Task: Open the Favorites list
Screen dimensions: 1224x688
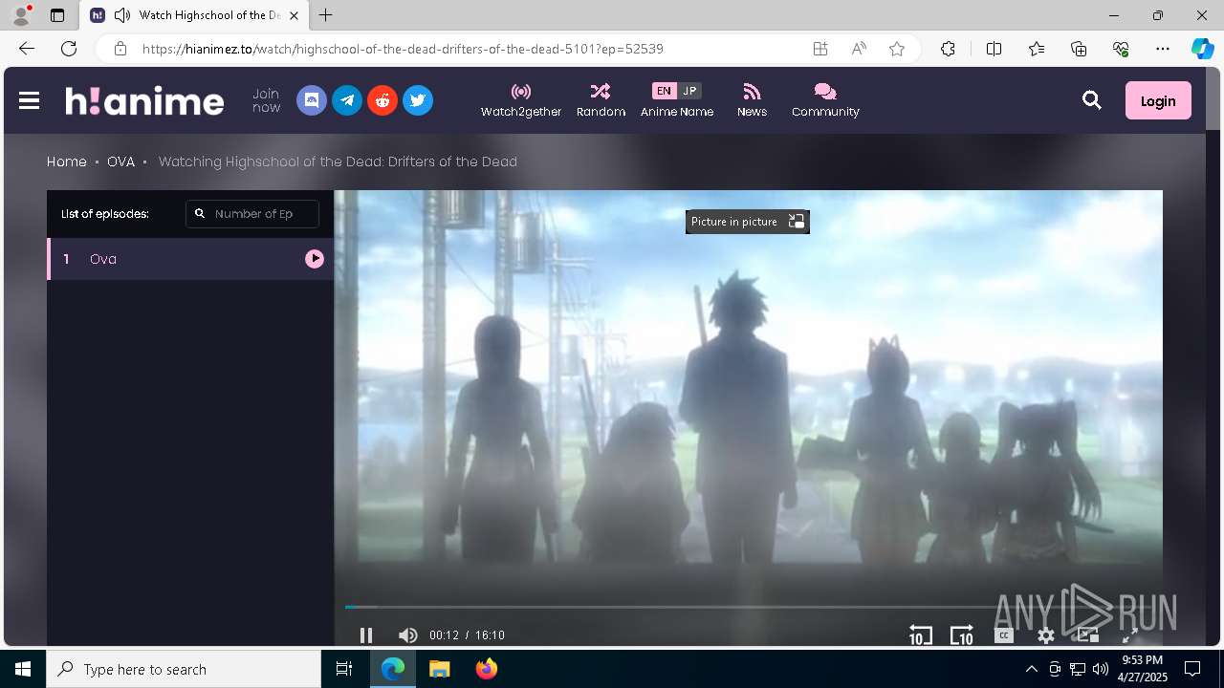Action: pyautogui.click(x=1037, y=49)
